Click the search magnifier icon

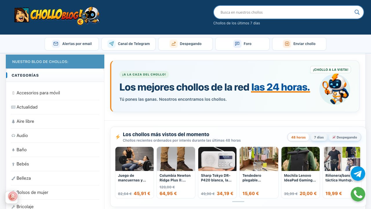coord(357,12)
